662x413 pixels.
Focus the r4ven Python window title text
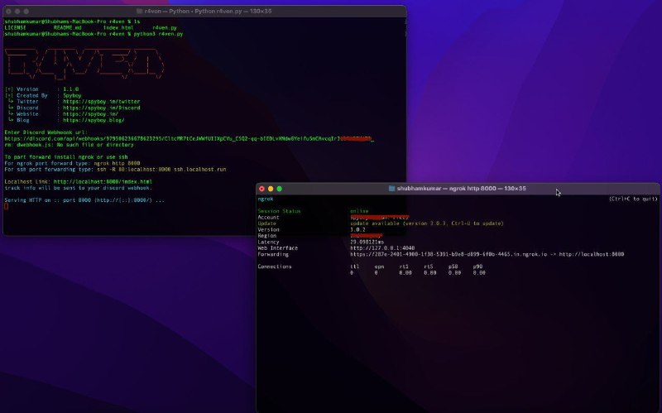pos(208,12)
